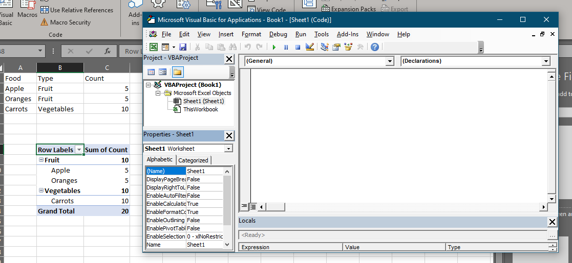The image size is (572, 263).
Task: Click the Break pause icon
Action: click(286, 47)
